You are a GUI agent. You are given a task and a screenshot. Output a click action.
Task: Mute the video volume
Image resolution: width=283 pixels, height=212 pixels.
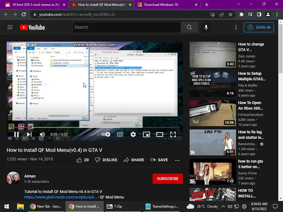pos(42,134)
